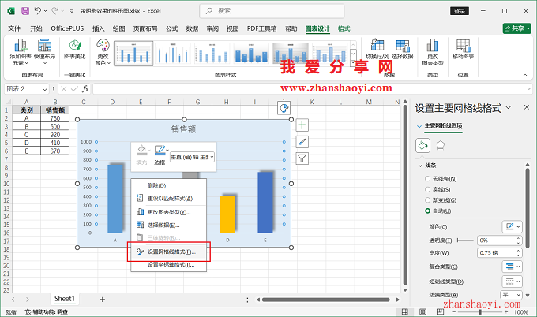Image resolution: width=537 pixels, height=317 pixels.
Task: Click Chart Styles brush button
Action: pyautogui.click(x=302, y=142)
